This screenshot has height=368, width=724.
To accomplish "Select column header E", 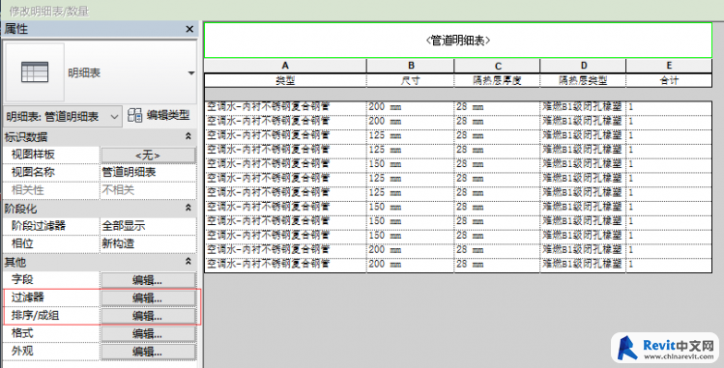I will 669,66.
